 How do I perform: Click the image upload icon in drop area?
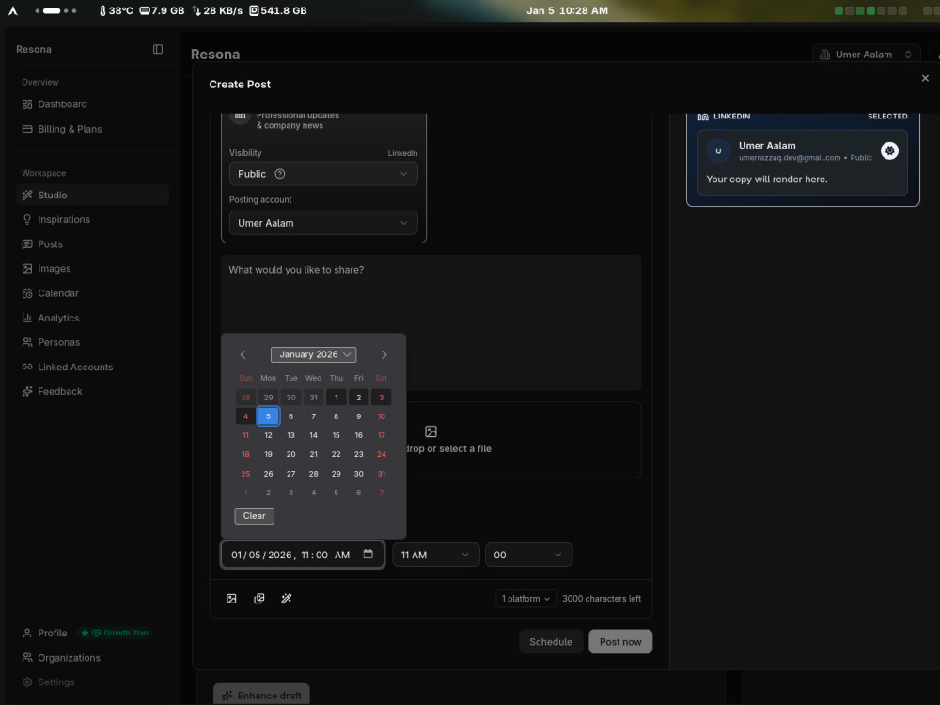coord(431,431)
